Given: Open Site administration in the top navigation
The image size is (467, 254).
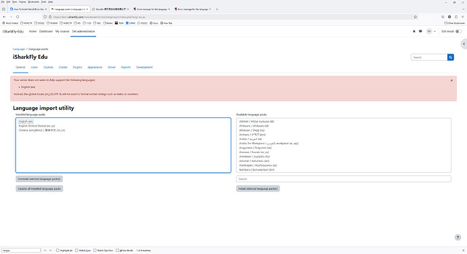Looking at the screenshot, I should [x=83, y=31].
